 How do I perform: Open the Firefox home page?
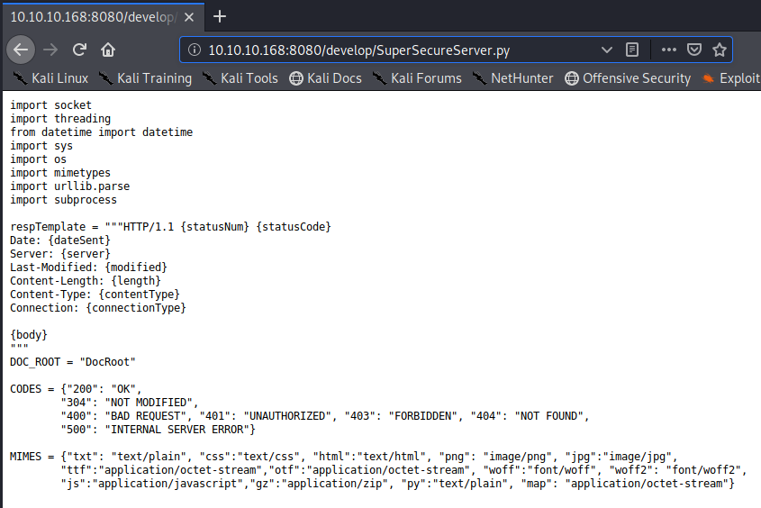[108, 50]
